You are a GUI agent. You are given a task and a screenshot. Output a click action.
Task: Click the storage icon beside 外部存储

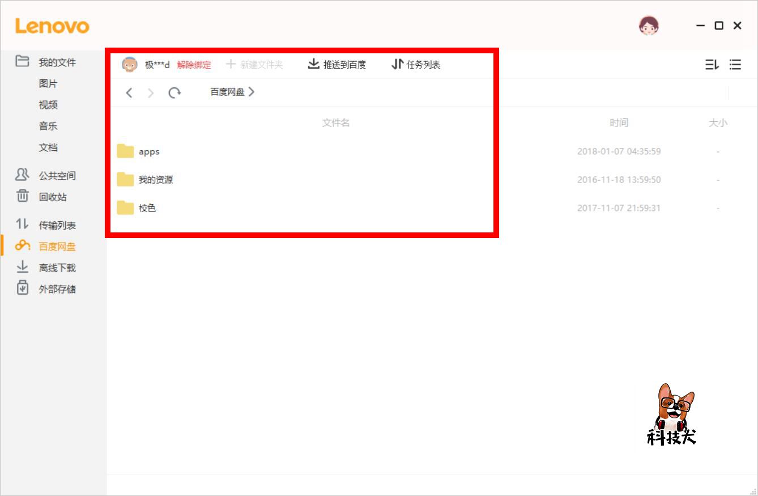click(x=22, y=288)
